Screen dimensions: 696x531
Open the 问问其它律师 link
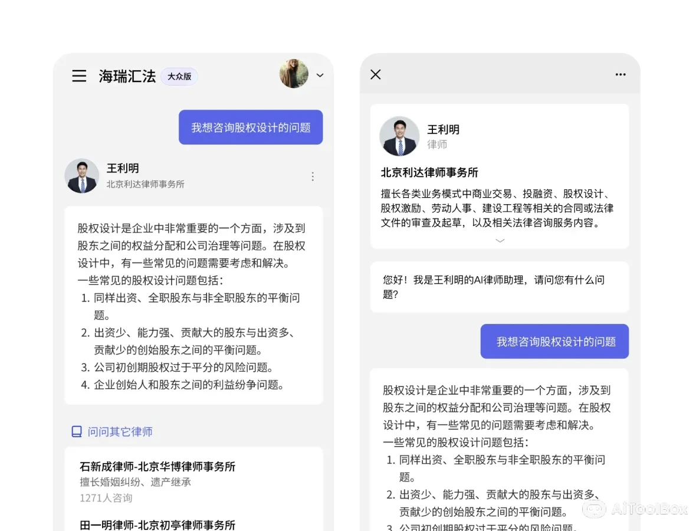[120, 432]
